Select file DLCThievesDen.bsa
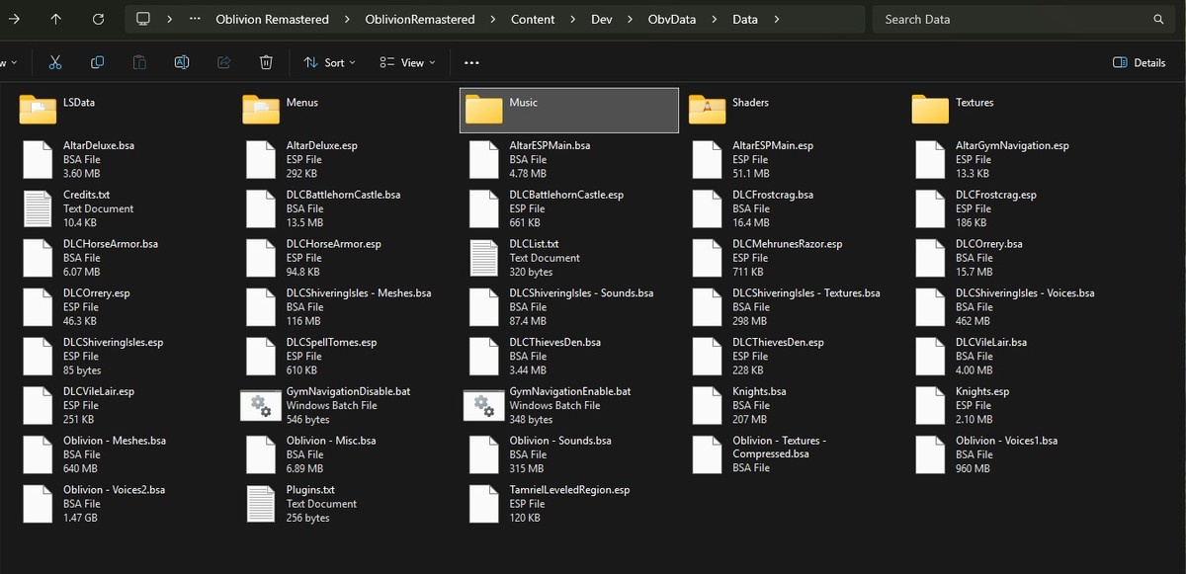This screenshot has width=1186, height=574. point(570,356)
